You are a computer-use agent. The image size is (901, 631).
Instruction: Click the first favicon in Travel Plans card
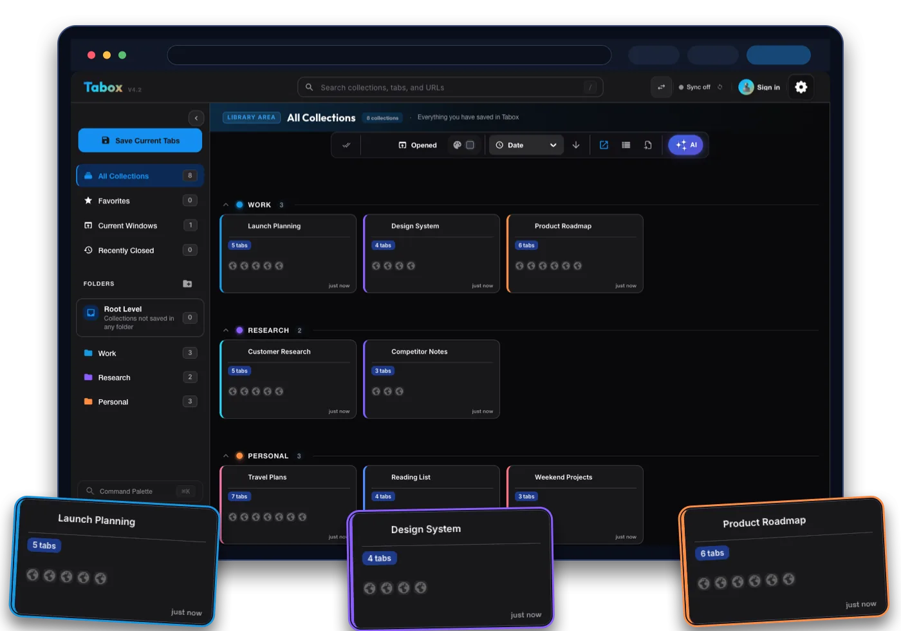233,517
